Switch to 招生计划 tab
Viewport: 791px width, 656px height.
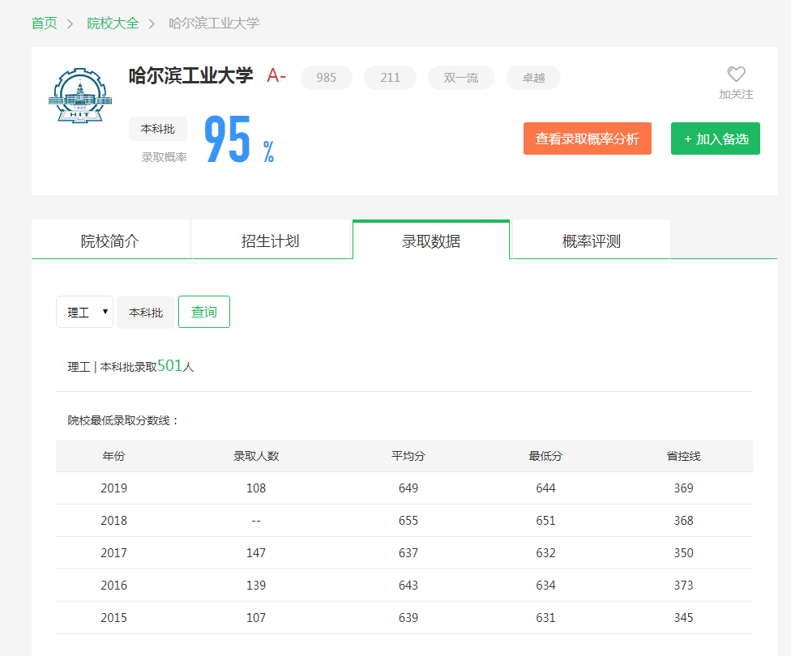271,241
